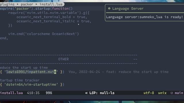184x103 pixels.
Task: Click the vim.cmd('colorscheme OceanicNext') line
Action: pos(43,34)
